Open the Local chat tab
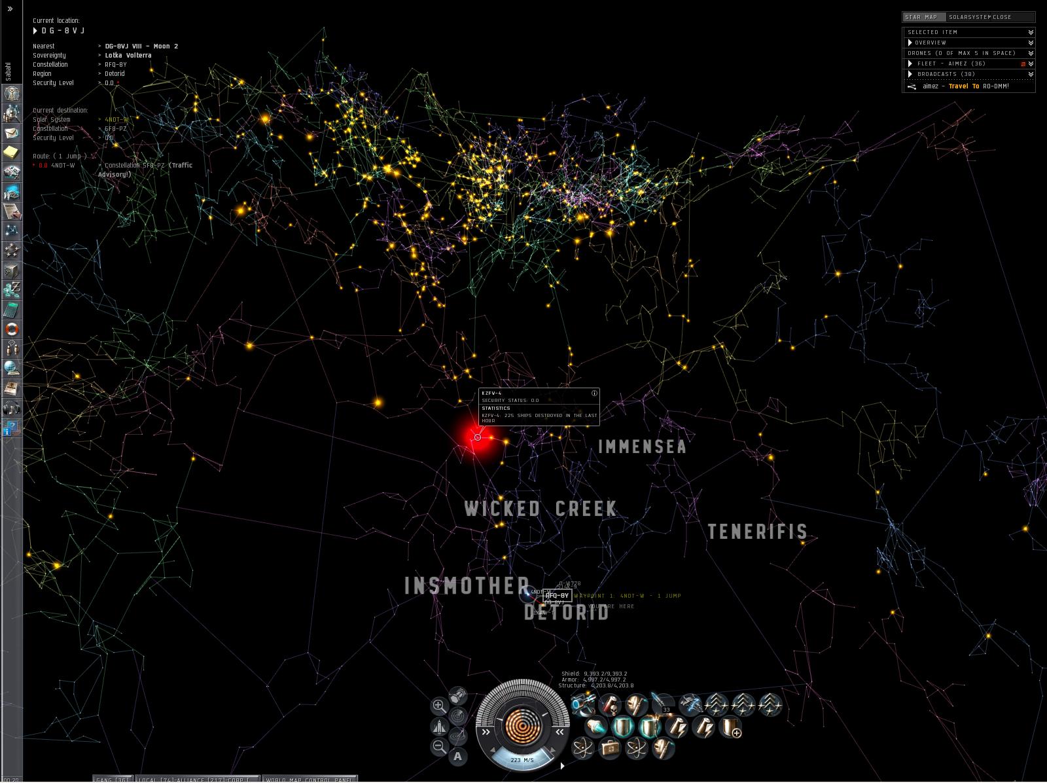Image resolution: width=1047 pixels, height=783 pixels. (x=198, y=779)
